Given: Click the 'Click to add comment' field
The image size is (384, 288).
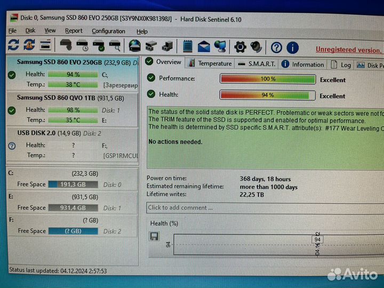Looking at the screenshot, I should coord(265,207).
